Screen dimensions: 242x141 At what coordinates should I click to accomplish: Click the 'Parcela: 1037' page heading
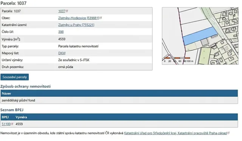pyautogui.click(x=14, y=3)
